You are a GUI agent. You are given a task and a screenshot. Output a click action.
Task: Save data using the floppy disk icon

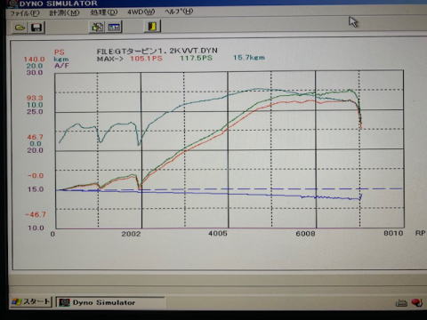(36, 28)
